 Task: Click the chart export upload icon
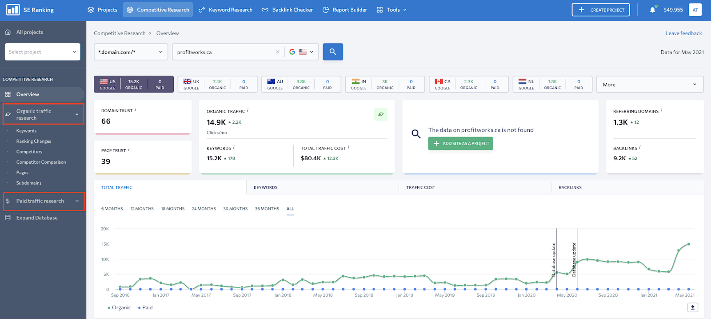[x=692, y=307]
